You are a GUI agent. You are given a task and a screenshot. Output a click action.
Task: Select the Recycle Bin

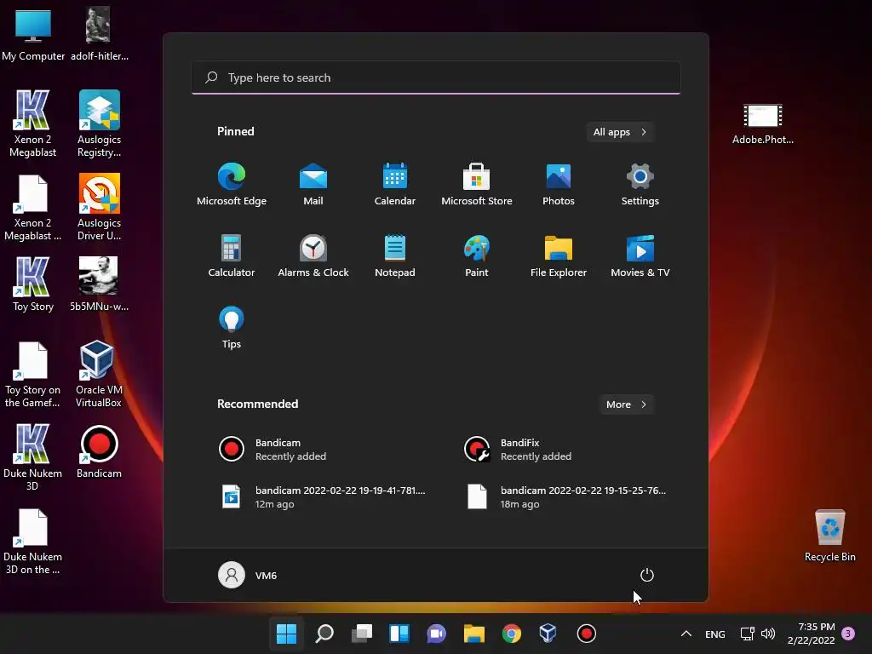tap(829, 535)
